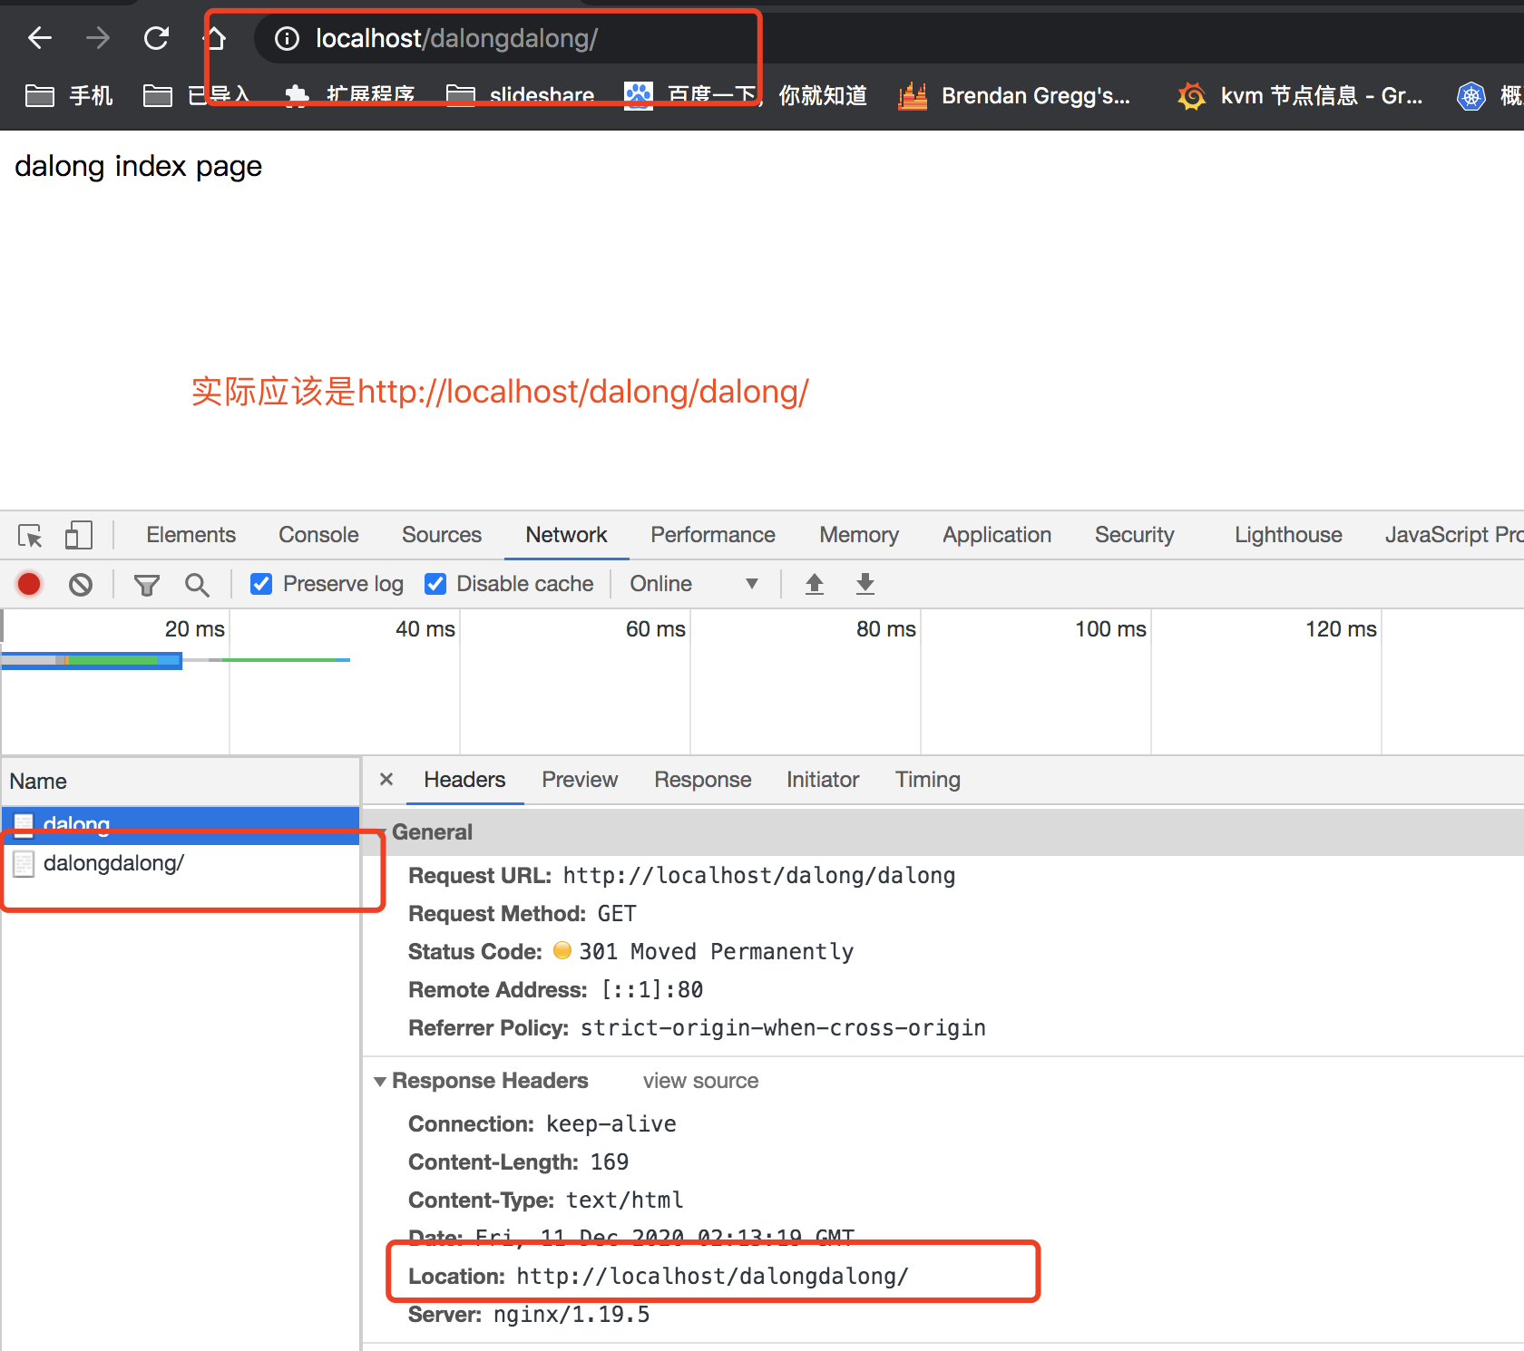Viewport: 1524px width, 1351px height.
Task: Stop recording network log red button
Action: (x=29, y=584)
